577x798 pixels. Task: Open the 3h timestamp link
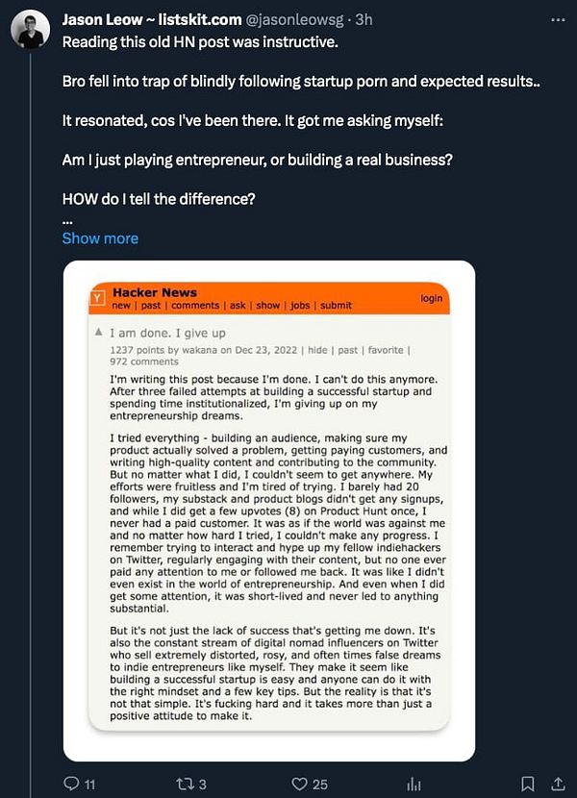pyautogui.click(x=364, y=20)
